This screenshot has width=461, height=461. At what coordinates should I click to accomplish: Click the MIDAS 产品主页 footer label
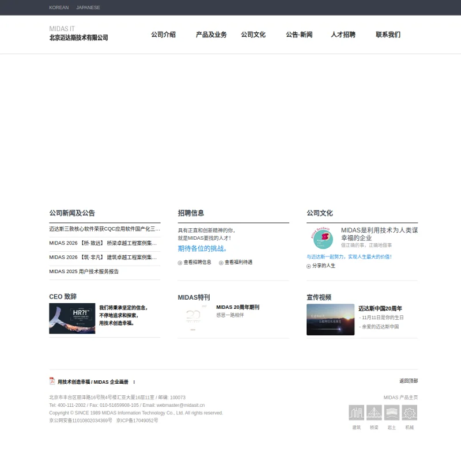(400, 398)
